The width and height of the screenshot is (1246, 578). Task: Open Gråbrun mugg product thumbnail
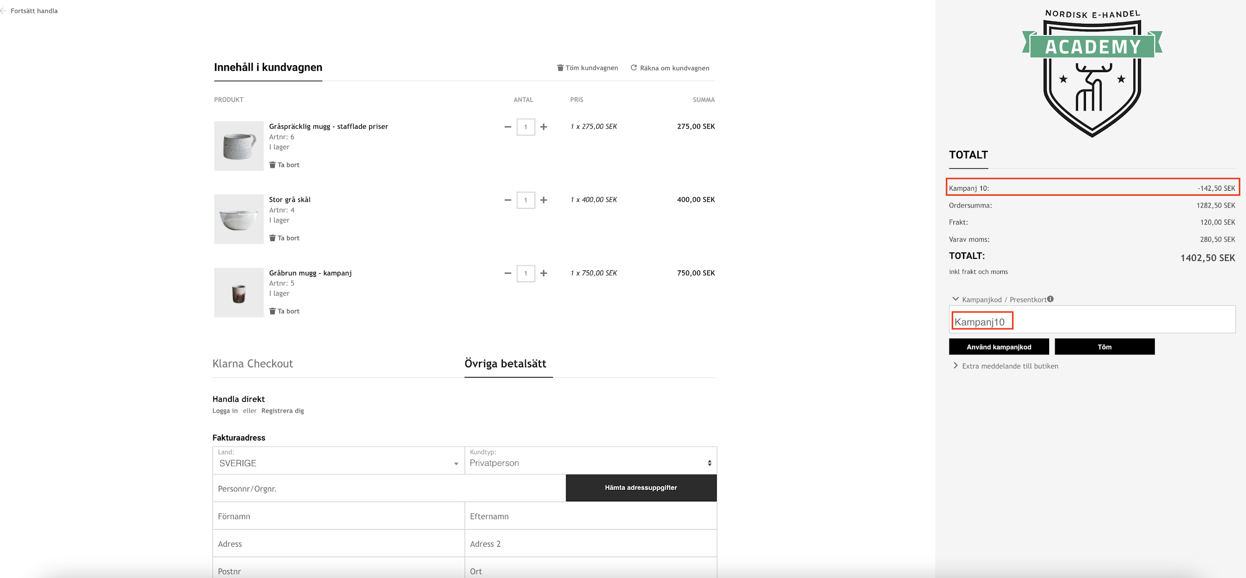point(239,293)
